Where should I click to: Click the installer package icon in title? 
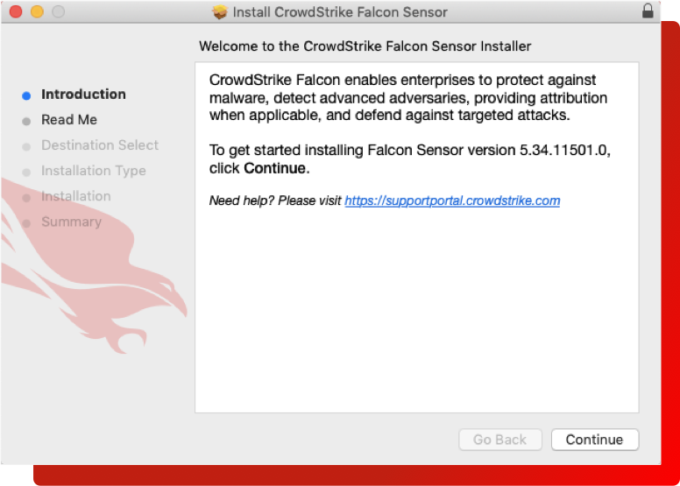tap(220, 12)
